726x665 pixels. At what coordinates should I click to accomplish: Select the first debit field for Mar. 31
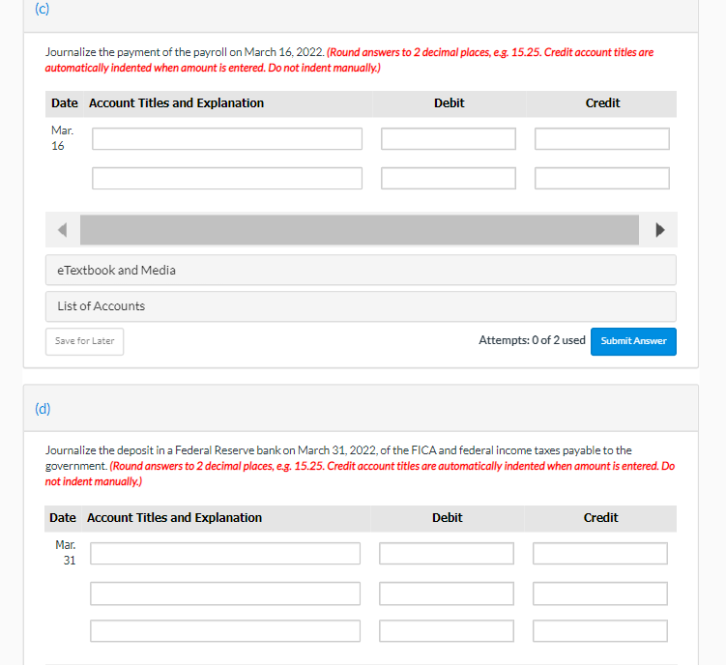(447, 554)
